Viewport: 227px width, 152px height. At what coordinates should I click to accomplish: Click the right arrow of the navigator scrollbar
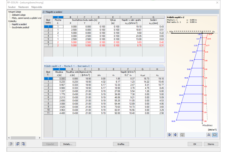(x=39, y=138)
